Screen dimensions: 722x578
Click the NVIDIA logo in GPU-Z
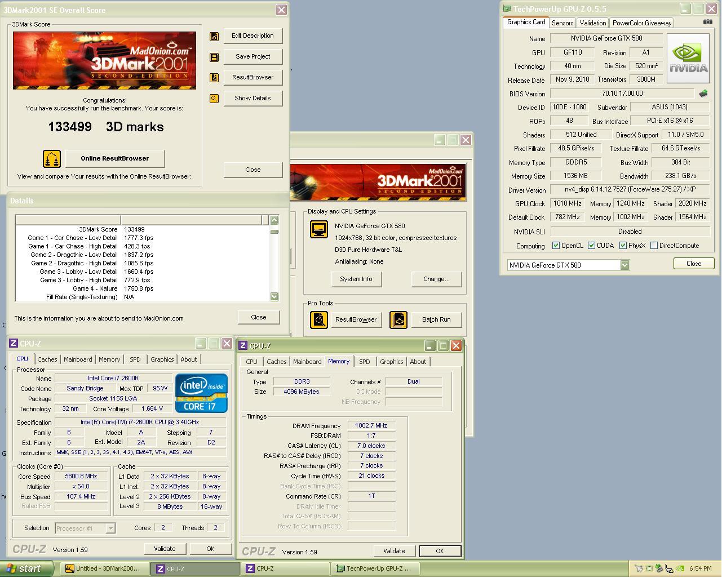688,59
